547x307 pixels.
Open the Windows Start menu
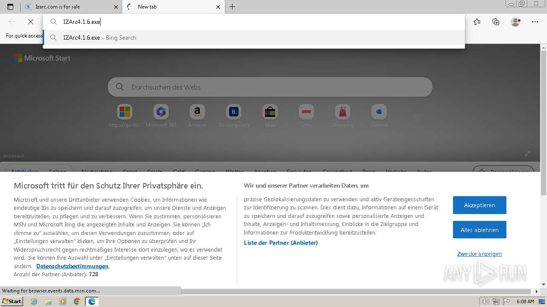click(12, 301)
